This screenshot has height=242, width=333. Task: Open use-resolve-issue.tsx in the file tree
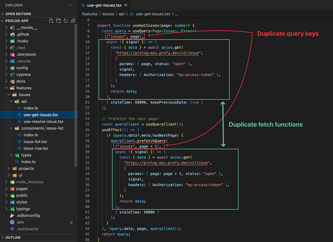44,121
